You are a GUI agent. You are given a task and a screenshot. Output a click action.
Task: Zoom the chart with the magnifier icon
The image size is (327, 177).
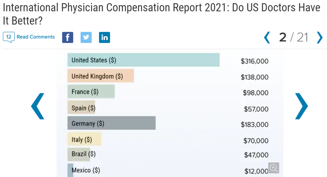(x=274, y=168)
